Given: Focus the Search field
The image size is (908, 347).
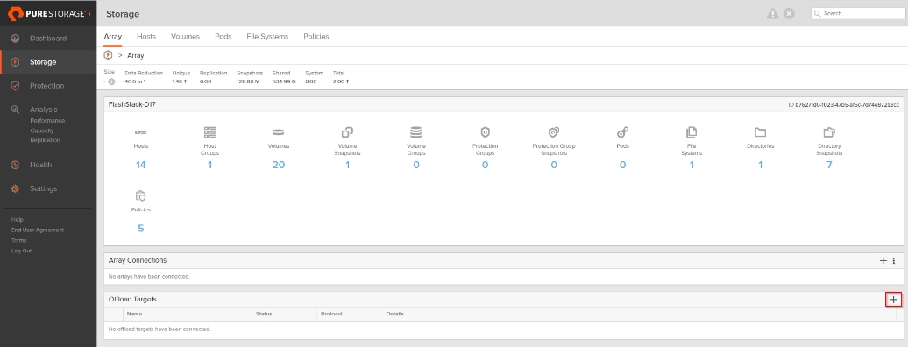Looking at the screenshot, I should click(x=859, y=13).
